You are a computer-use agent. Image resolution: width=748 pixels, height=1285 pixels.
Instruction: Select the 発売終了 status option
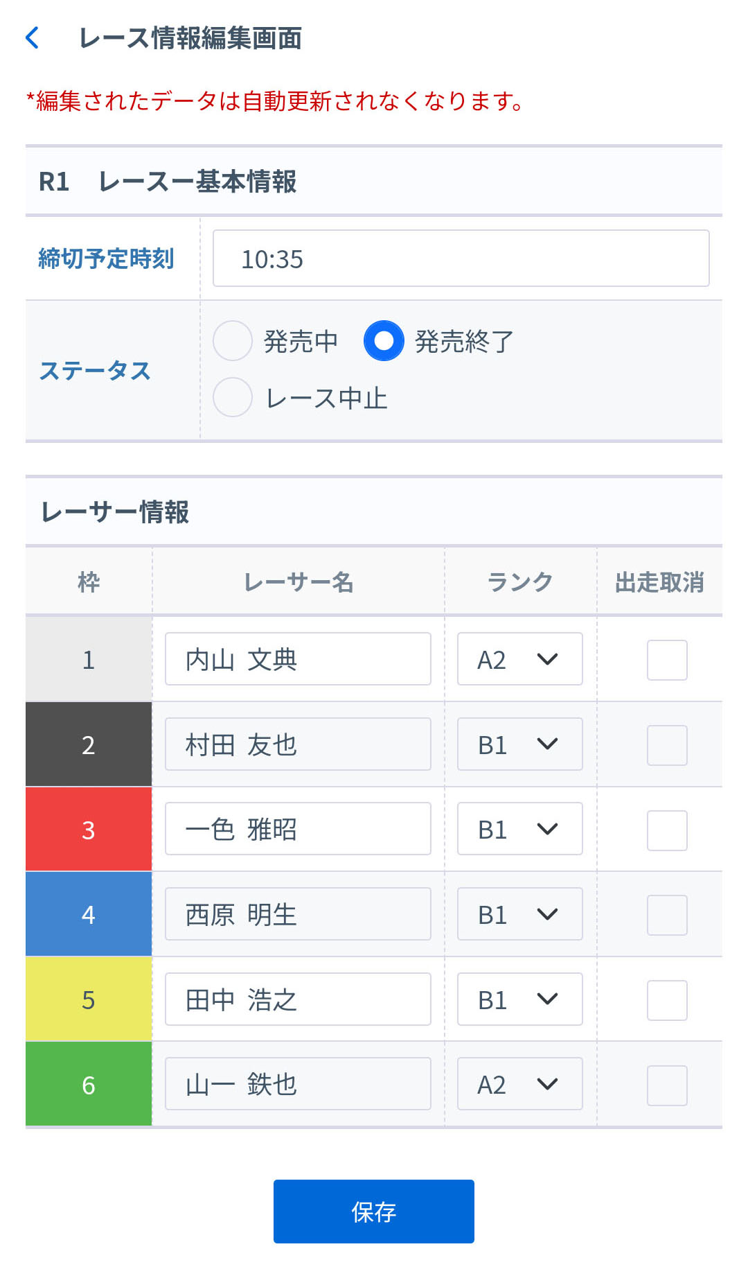tap(384, 341)
